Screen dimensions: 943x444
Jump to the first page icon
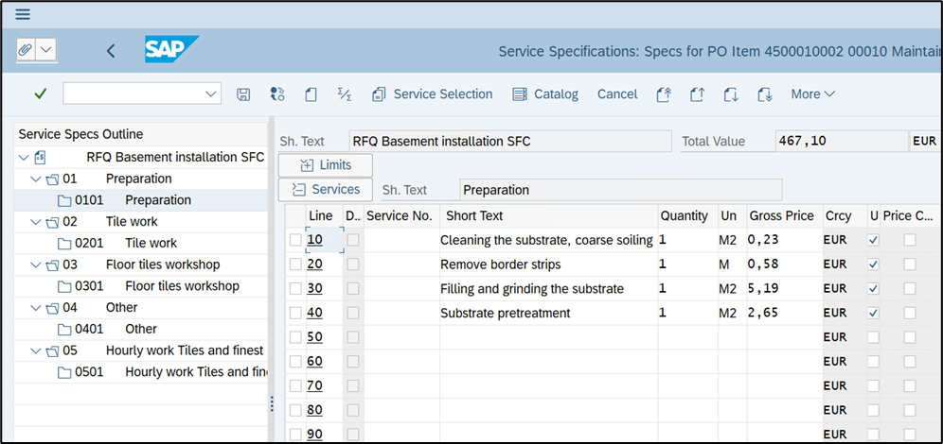pyautogui.click(x=663, y=94)
